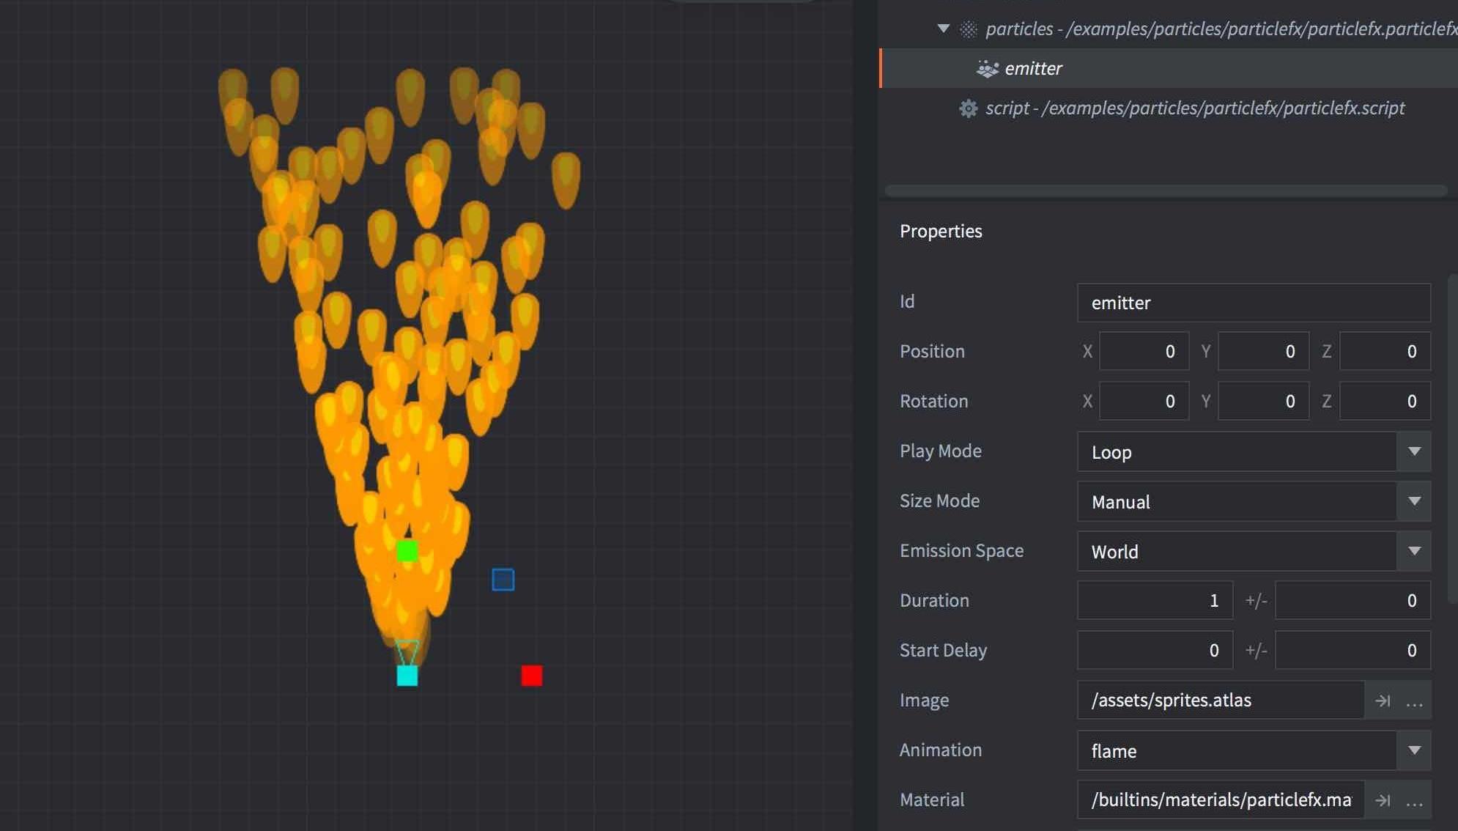
Task: Open the Image resource via arrow icon
Action: click(x=1383, y=701)
